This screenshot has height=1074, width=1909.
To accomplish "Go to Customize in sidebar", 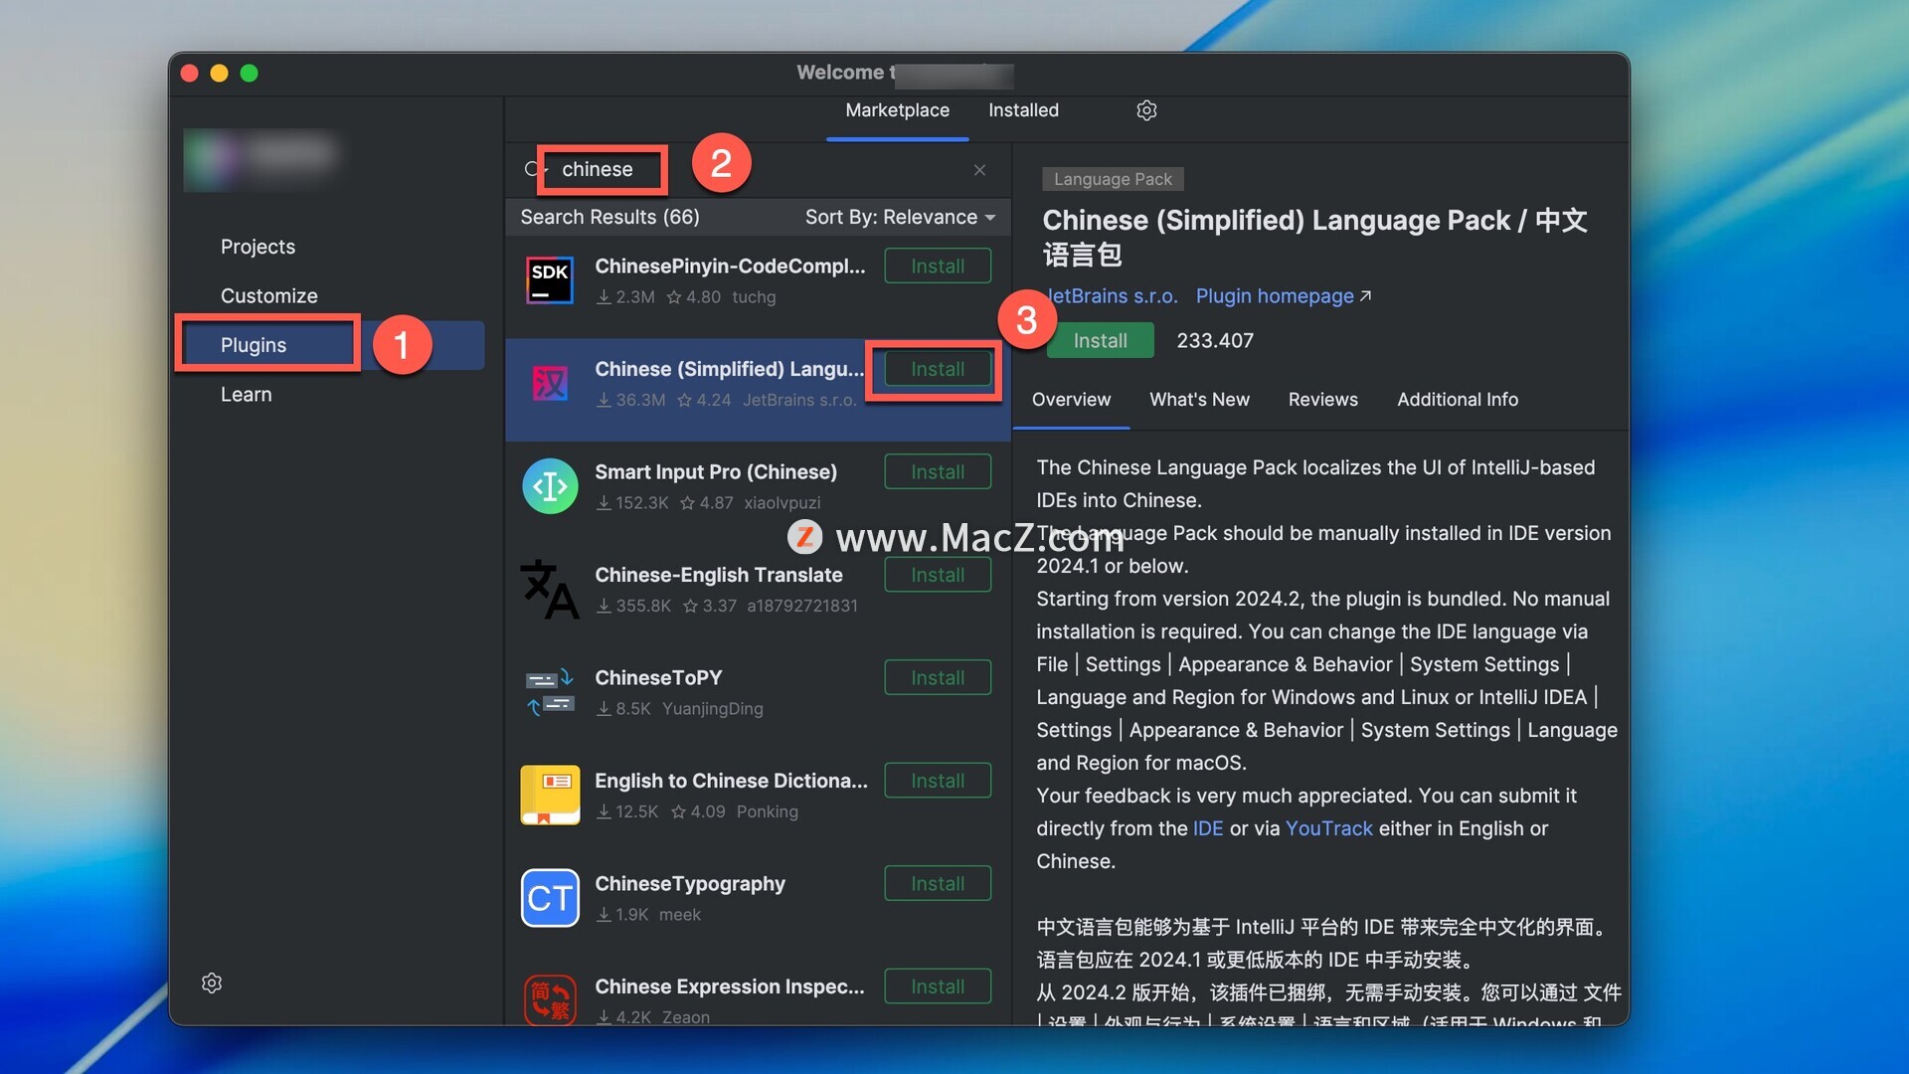I will tap(268, 296).
